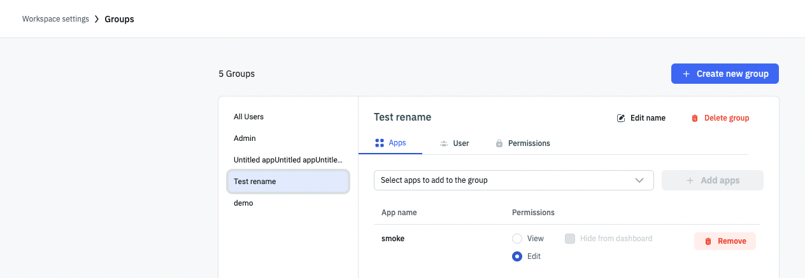Select the View permission radio button
The width and height of the screenshot is (805, 278).
pyautogui.click(x=517, y=239)
